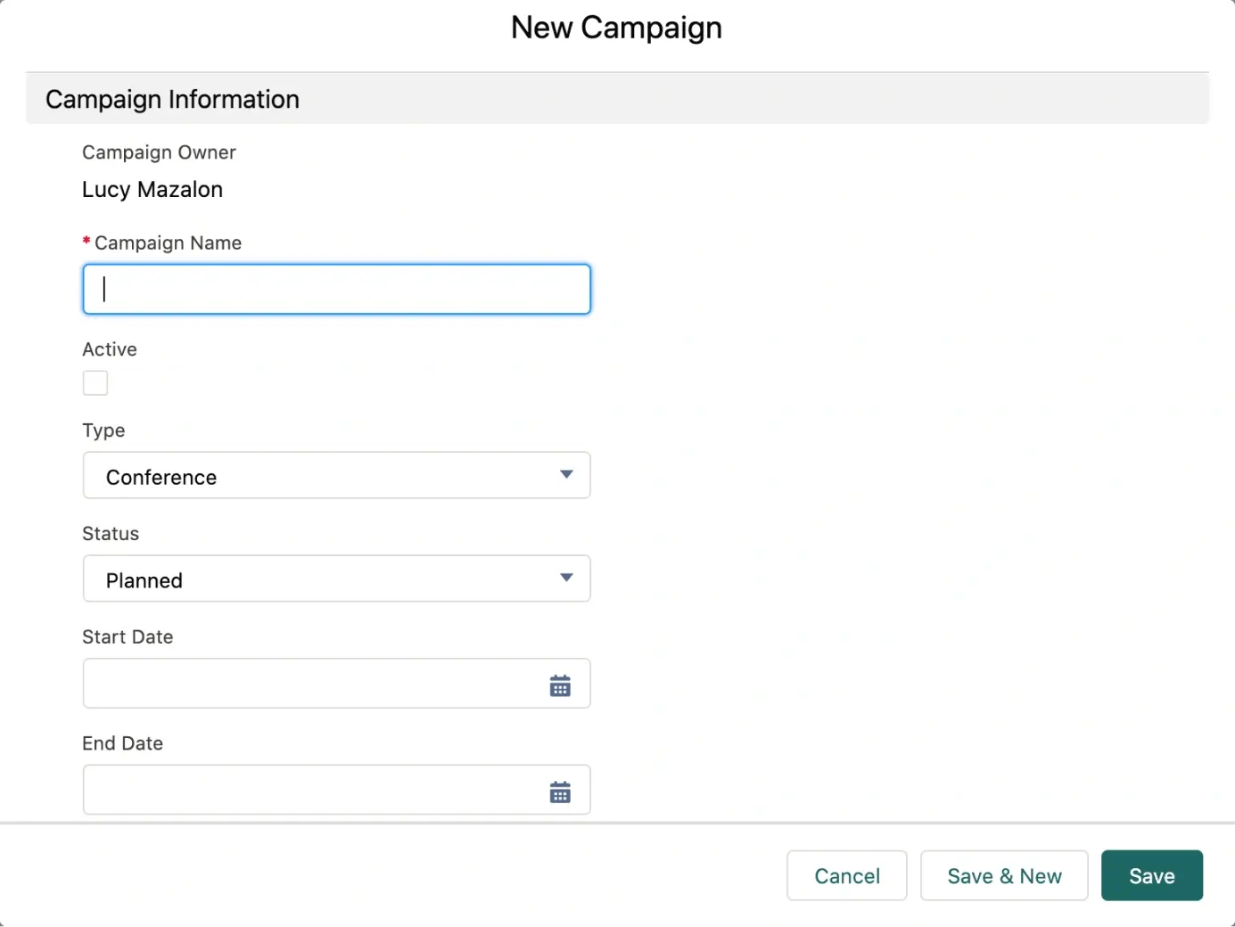Click the arrow on the Status combo box
The height and width of the screenshot is (927, 1235).
tap(566, 578)
